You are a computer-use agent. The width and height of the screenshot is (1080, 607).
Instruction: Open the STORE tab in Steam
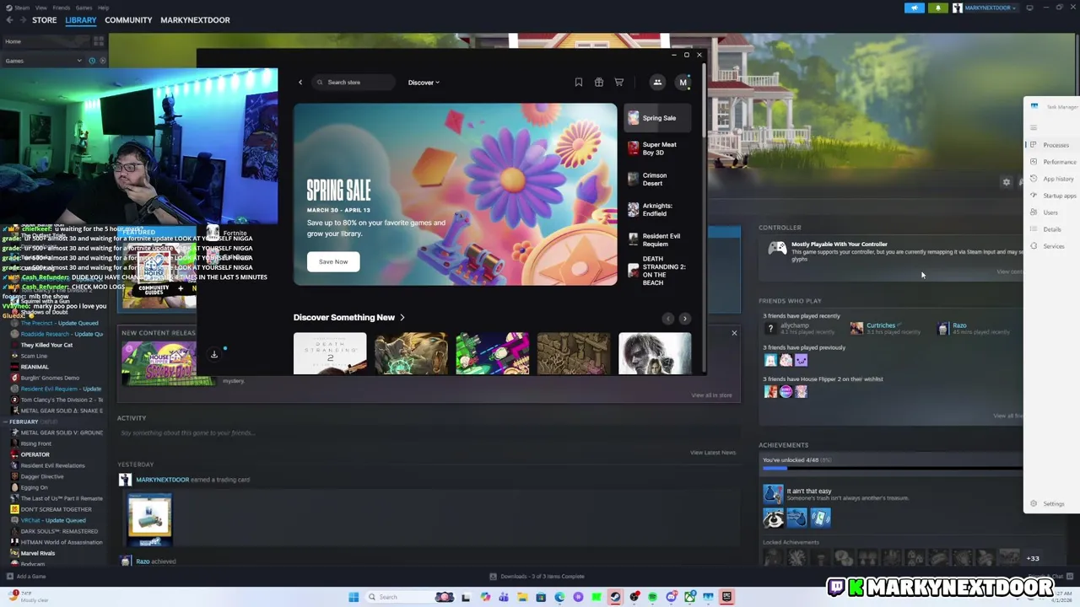pos(45,20)
